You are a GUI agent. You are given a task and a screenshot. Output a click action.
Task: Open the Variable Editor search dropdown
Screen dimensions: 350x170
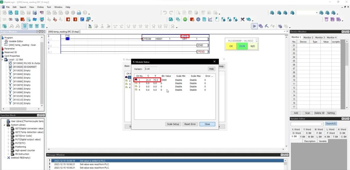tap(322, 124)
